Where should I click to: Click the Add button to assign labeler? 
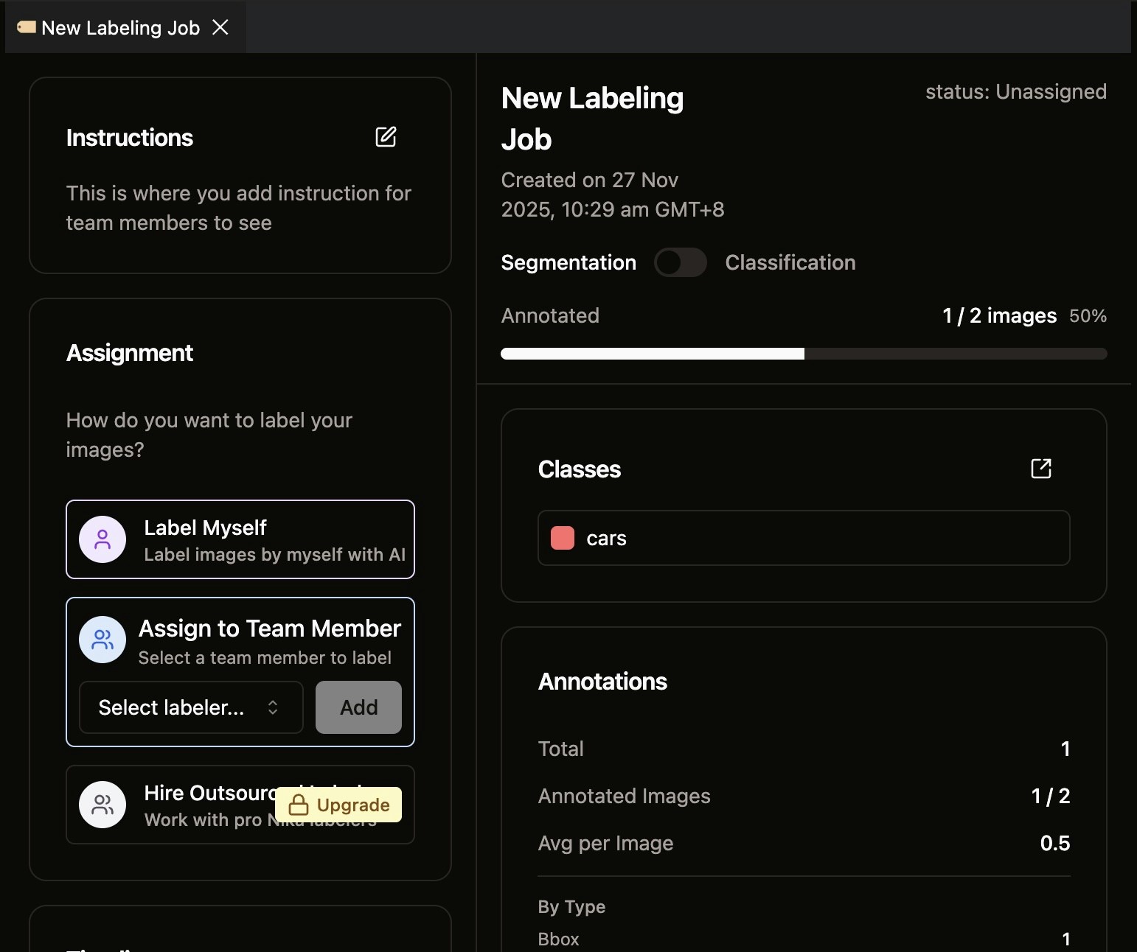(x=358, y=707)
